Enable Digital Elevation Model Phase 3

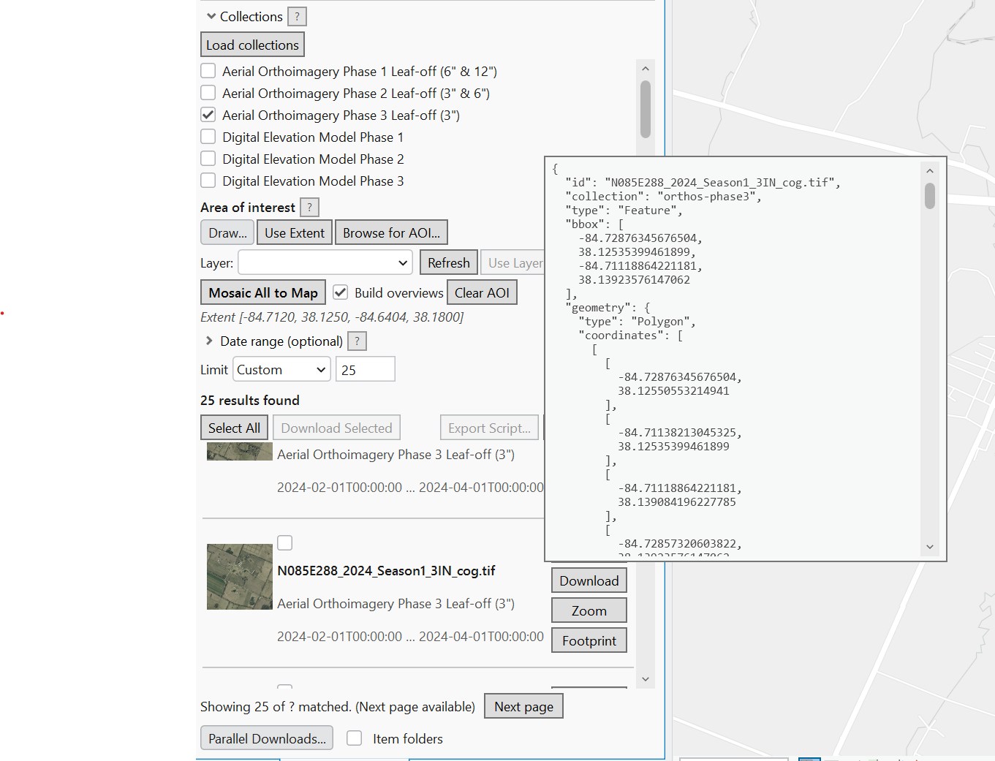(x=208, y=181)
